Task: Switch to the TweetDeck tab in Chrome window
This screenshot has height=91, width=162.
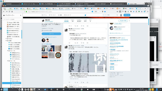Action: pos(12,4)
